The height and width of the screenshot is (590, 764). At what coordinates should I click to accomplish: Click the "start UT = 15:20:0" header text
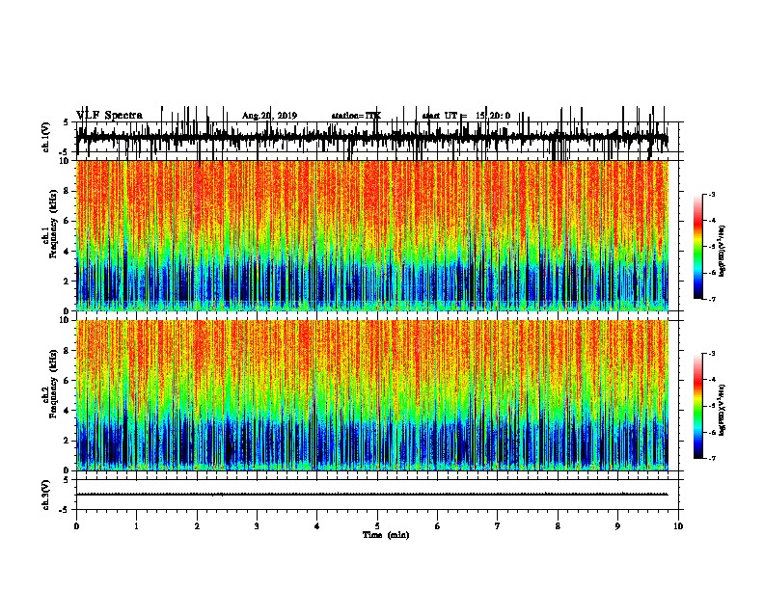466,116
